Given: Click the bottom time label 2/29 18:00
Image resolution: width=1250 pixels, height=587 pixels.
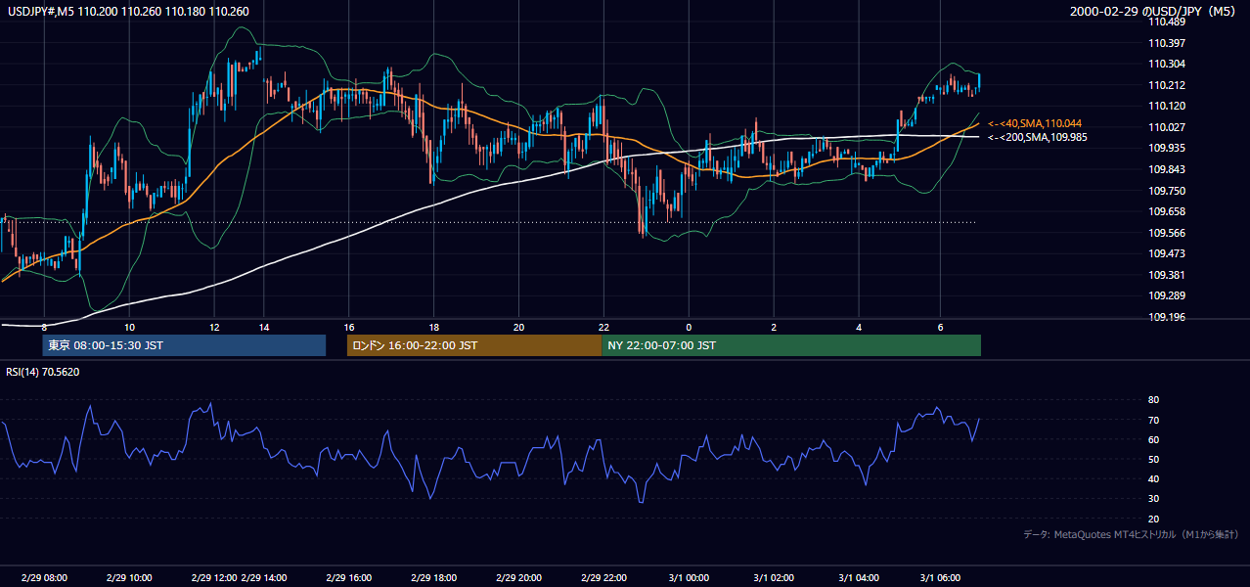Looking at the screenshot, I should 434,578.
